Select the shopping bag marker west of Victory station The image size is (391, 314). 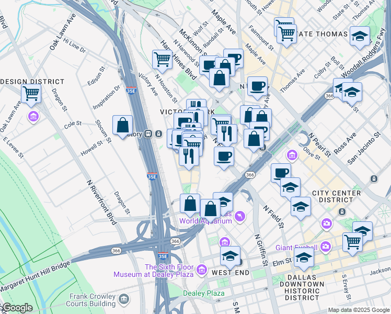pos(122,126)
